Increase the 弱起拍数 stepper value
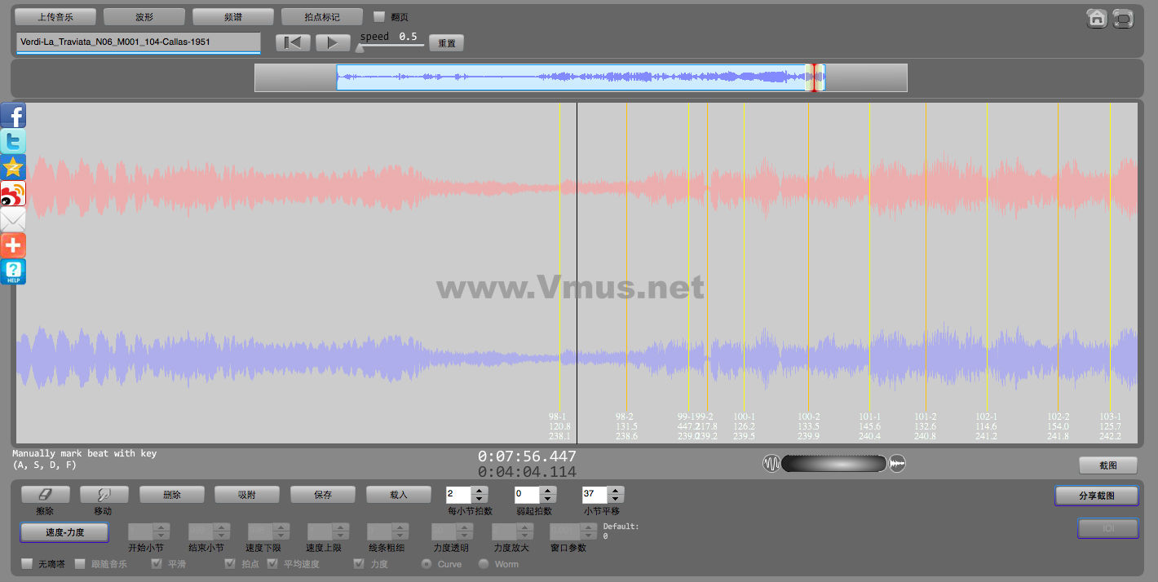This screenshot has width=1158, height=582. [548, 490]
